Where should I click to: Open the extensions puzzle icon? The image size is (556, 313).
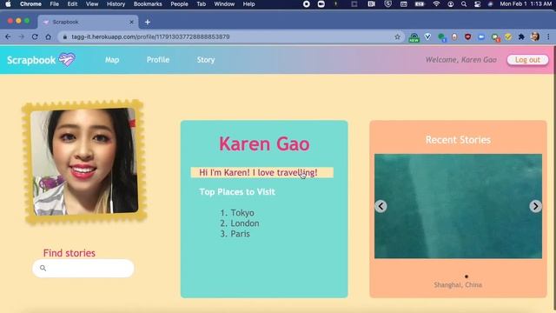(x=521, y=37)
